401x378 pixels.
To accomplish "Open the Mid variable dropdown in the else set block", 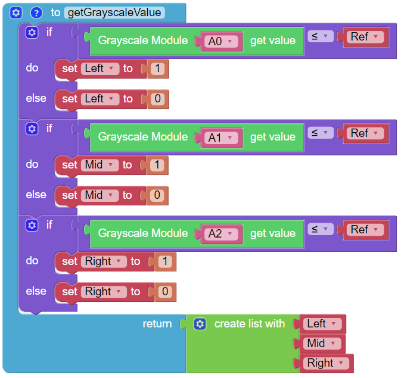I will click(100, 195).
